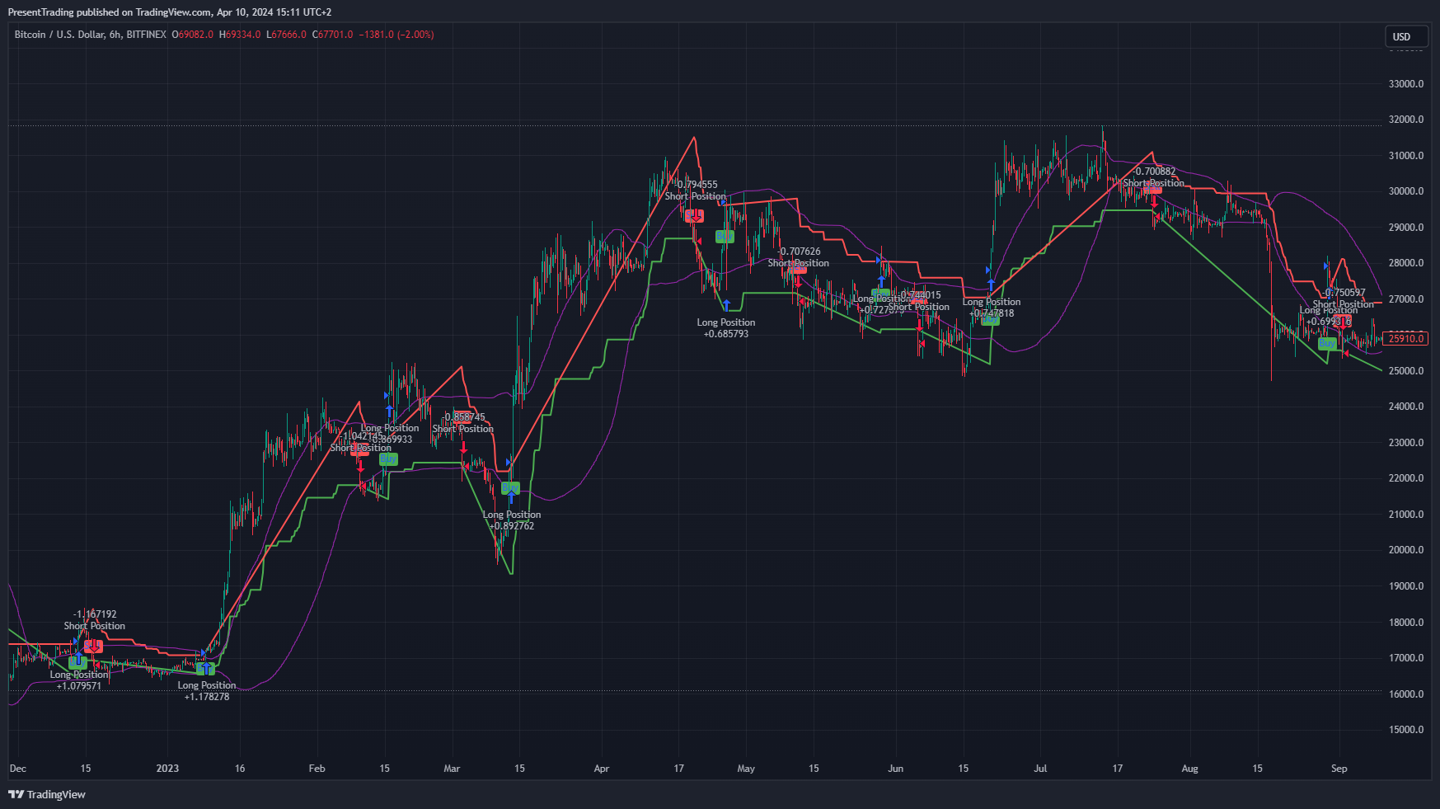Click the high value H69334.0
This screenshot has height=809, width=1440.
coord(240,35)
